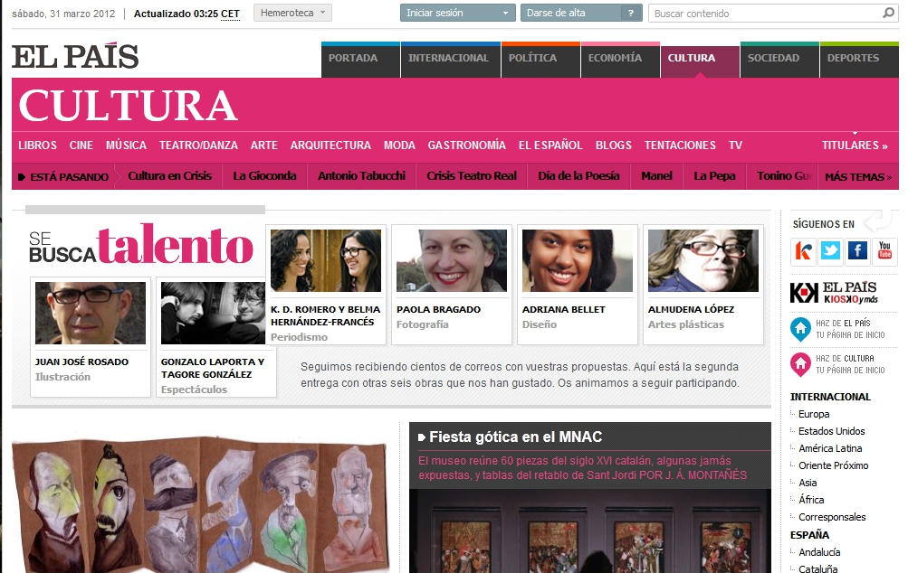Open the Facebook follow icon
The width and height of the screenshot is (908, 573).
pyautogui.click(x=857, y=251)
